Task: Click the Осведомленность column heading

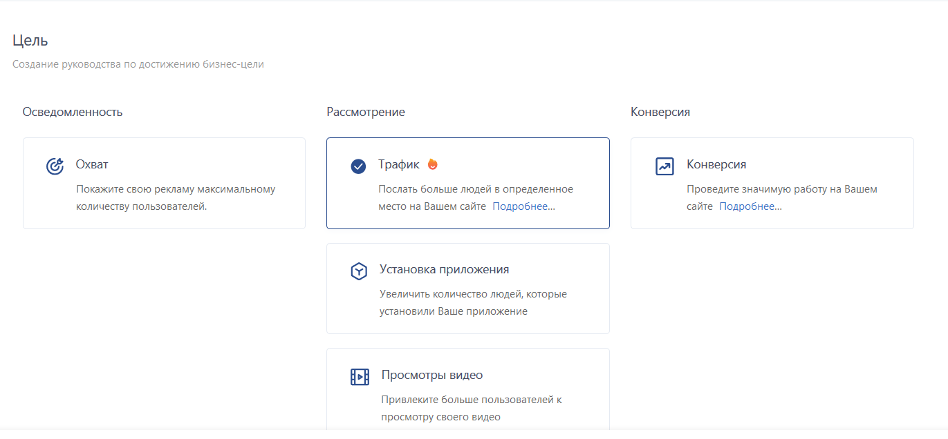Action: (x=73, y=112)
